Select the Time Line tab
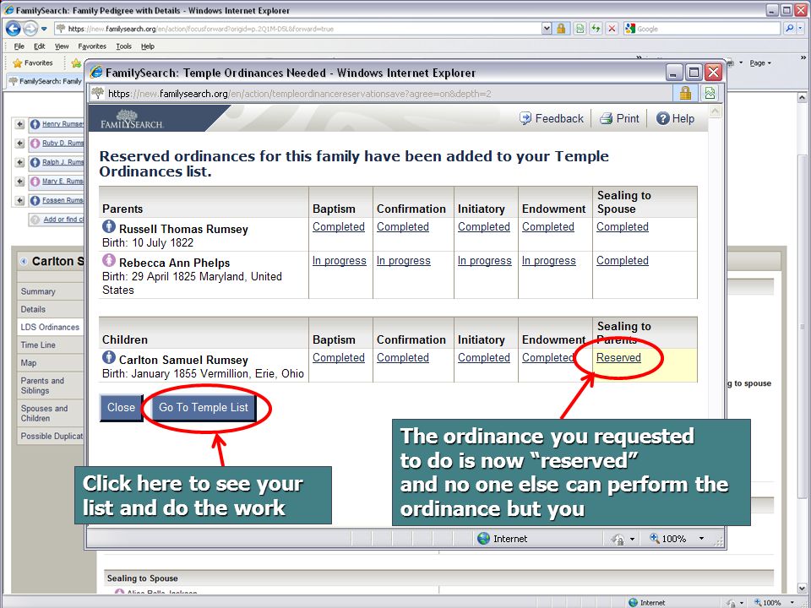The height and width of the screenshot is (608, 811). 50,345
